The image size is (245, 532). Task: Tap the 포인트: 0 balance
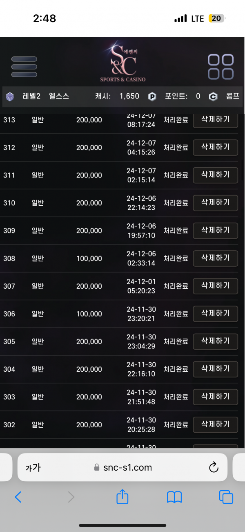[183, 97]
